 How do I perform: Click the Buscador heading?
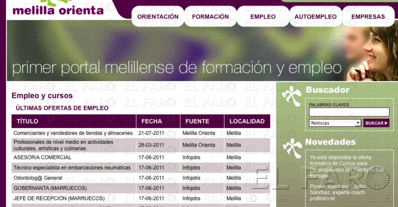[x=328, y=90]
